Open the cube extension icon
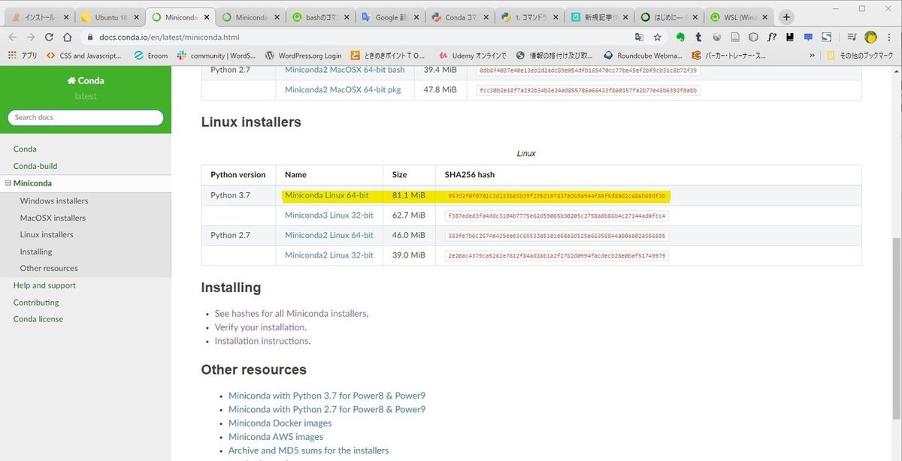902x461 pixels. click(x=753, y=37)
